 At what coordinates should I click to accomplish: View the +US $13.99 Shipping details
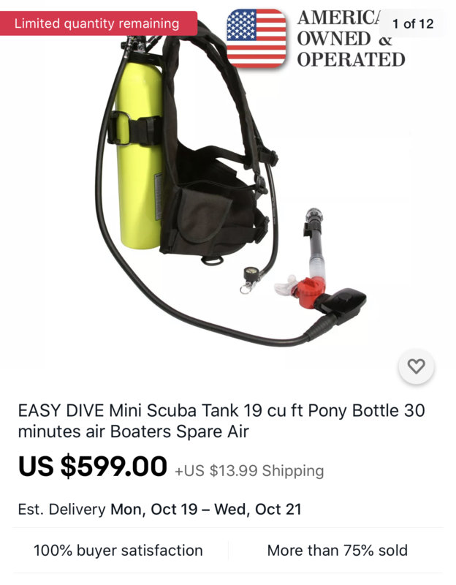[x=249, y=470]
